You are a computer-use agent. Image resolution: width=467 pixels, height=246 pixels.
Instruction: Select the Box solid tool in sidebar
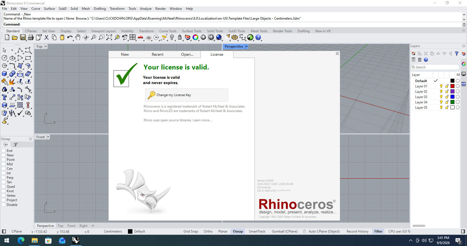click(4, 74)
